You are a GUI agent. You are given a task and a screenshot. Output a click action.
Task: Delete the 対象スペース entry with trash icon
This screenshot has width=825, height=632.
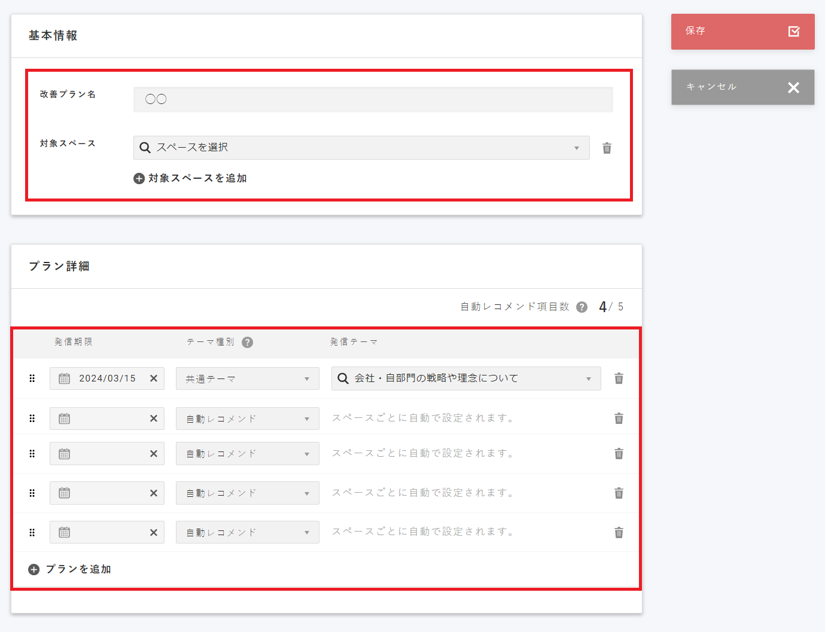point(607,148)
